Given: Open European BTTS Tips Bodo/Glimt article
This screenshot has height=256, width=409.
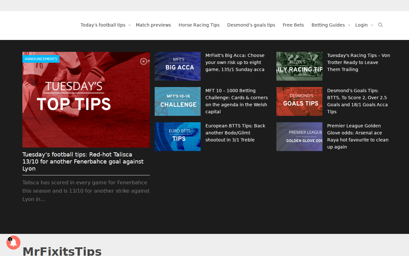Looking at the screenshot, I should pos(235,133).
